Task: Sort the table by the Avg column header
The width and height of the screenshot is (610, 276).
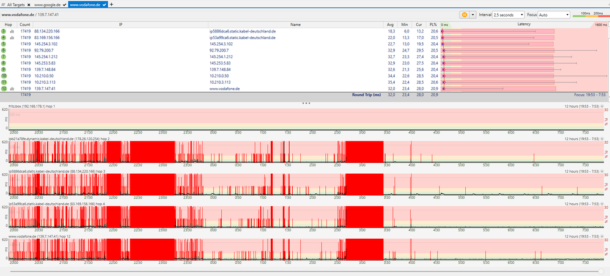Action: [390, 24]
